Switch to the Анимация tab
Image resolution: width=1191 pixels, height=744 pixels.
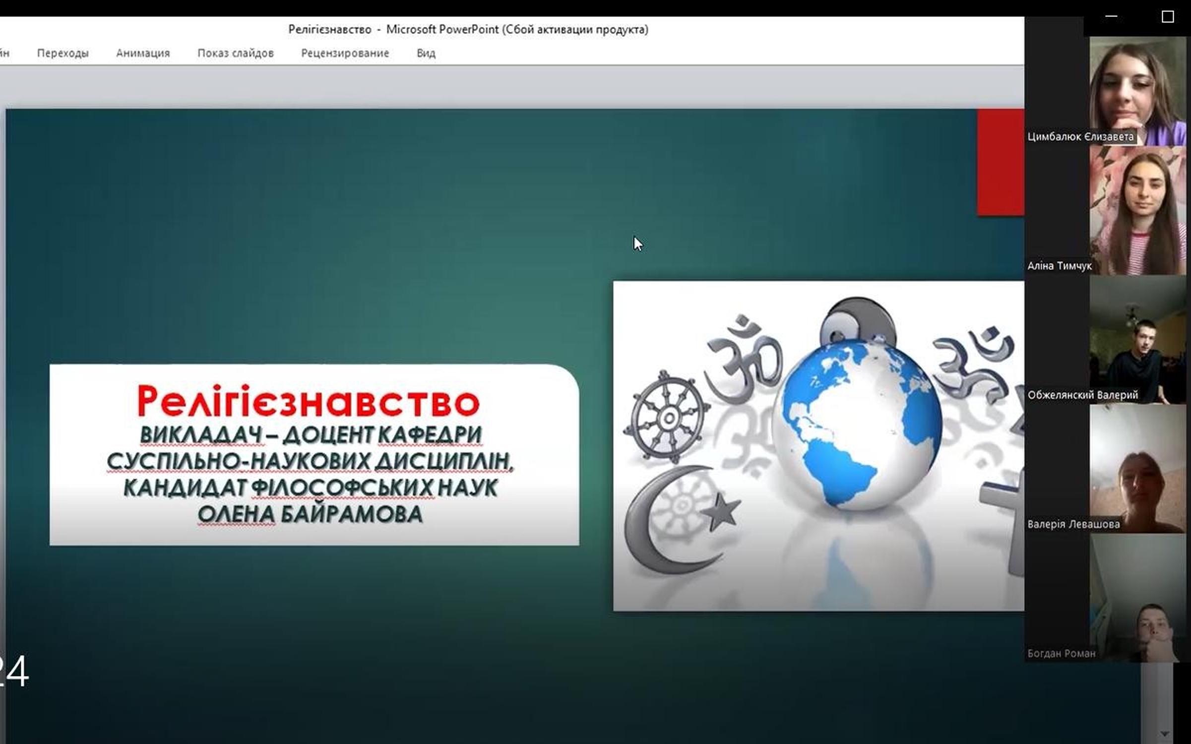pos(143,53)
